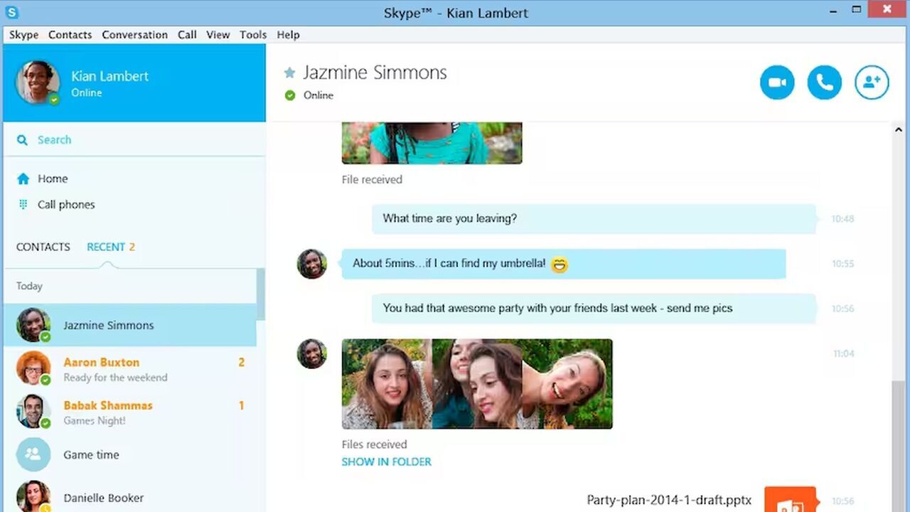Select Jazmine Simmons in recent list
This screenshot has width=910, height=512.
pyautogui.click(x=130, y=325)
